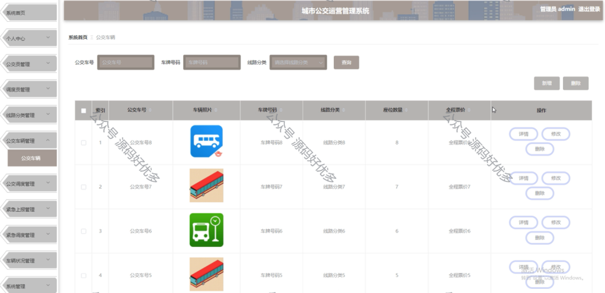The width and height of the screenshot is (605, 293).
Task: Check the checkbox for row 公交车号7
Action: 83,187
